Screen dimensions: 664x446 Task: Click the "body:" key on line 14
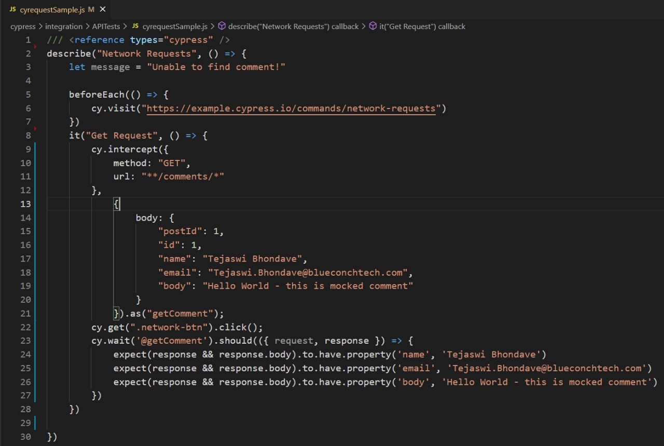149,218
